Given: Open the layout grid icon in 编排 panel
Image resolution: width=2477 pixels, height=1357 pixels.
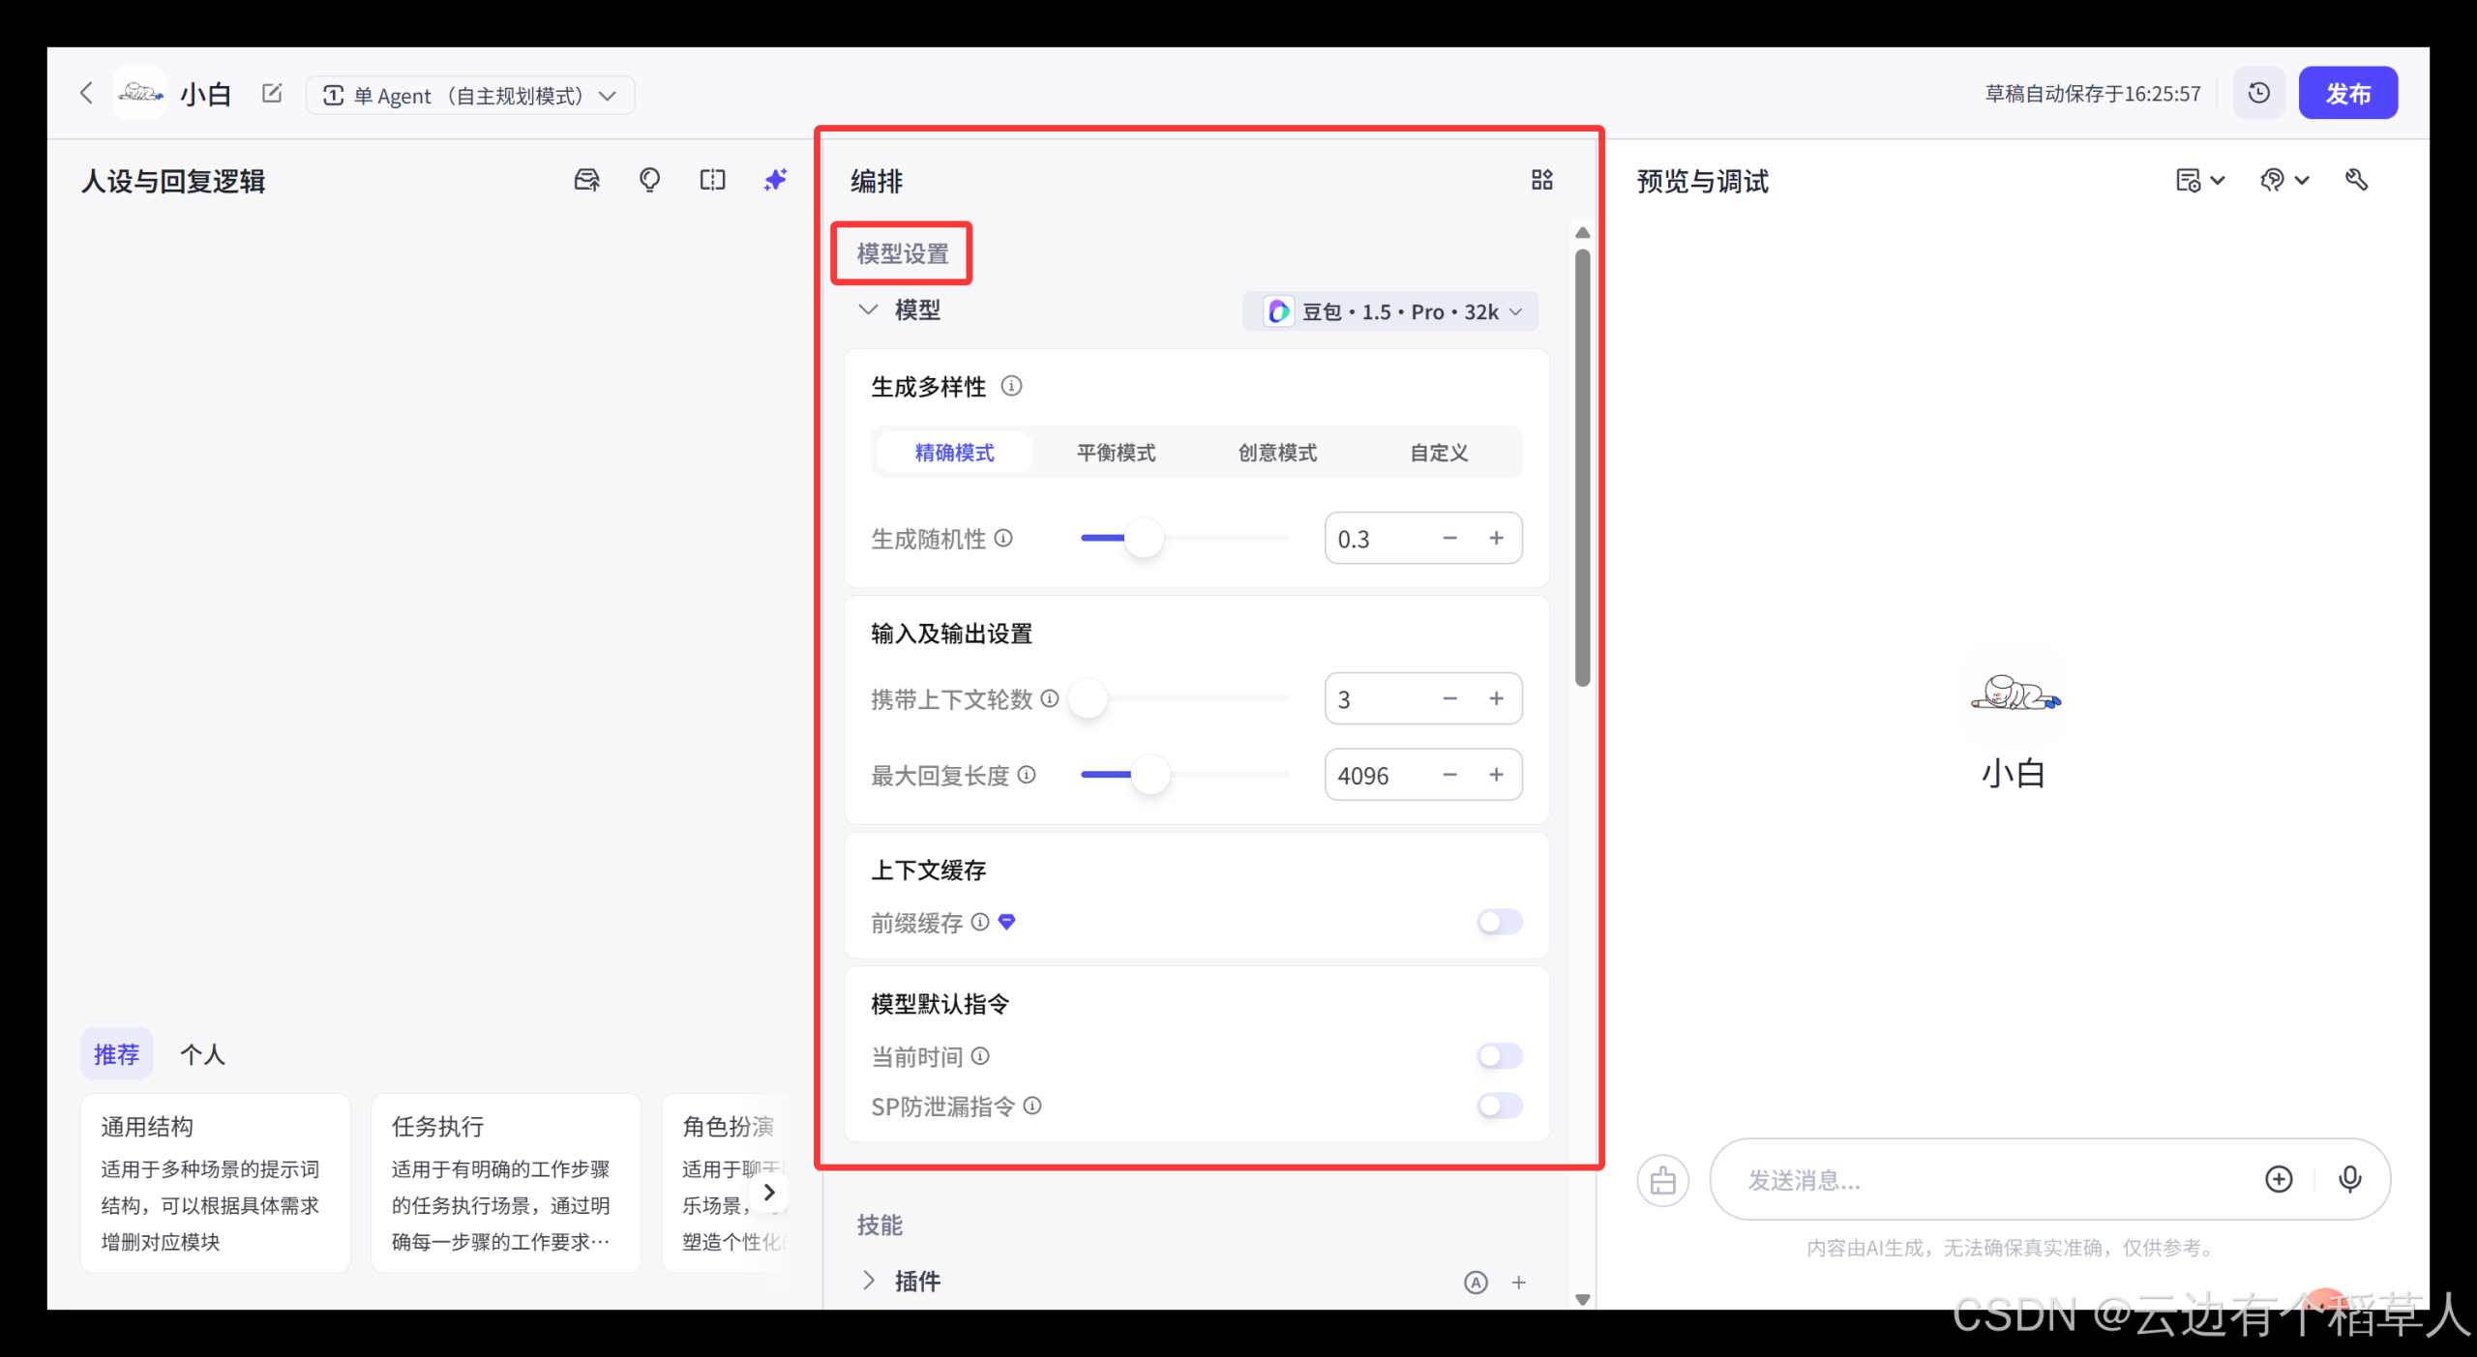Looking at the screenshot, I should pyautogui.click(x=1540, y=180).
